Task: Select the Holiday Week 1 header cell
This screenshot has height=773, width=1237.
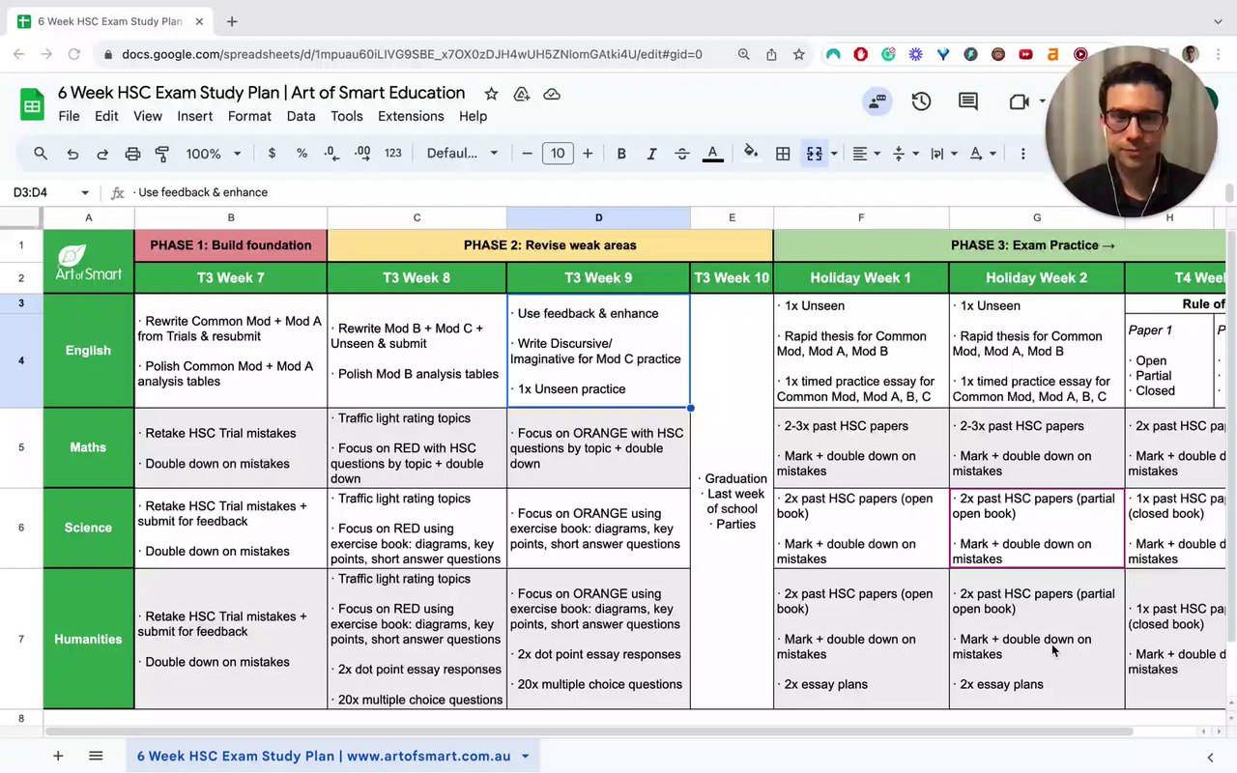Action: [860, 277]
